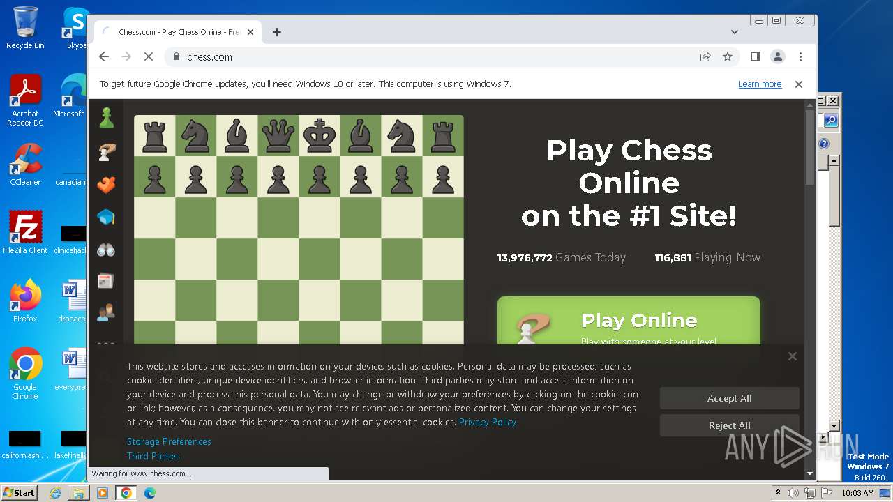Accept All cookies
893x502 pixels.
730,398
